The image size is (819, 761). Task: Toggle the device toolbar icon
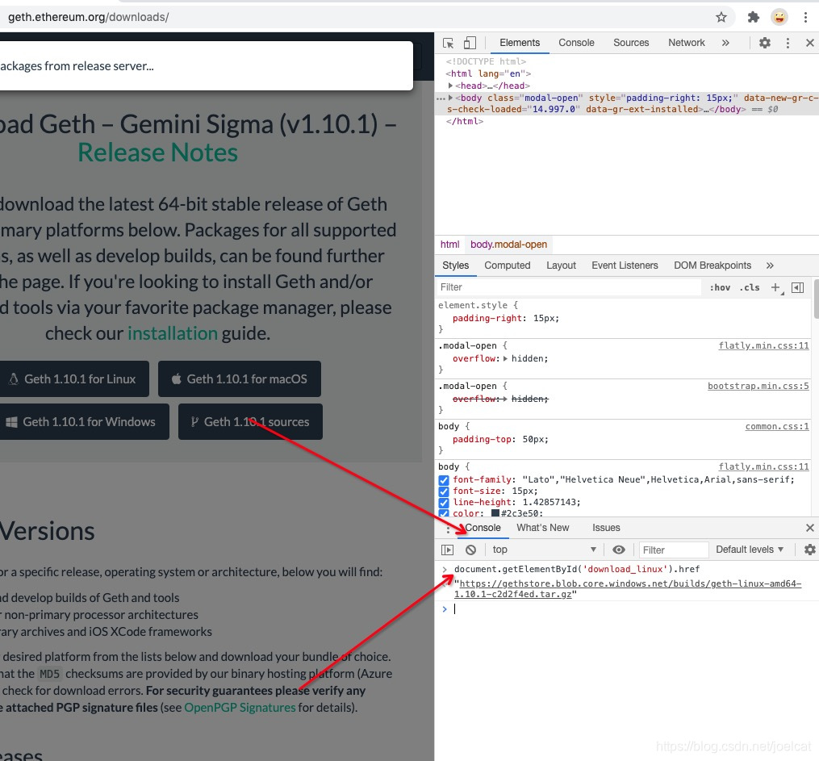point(470,43)
